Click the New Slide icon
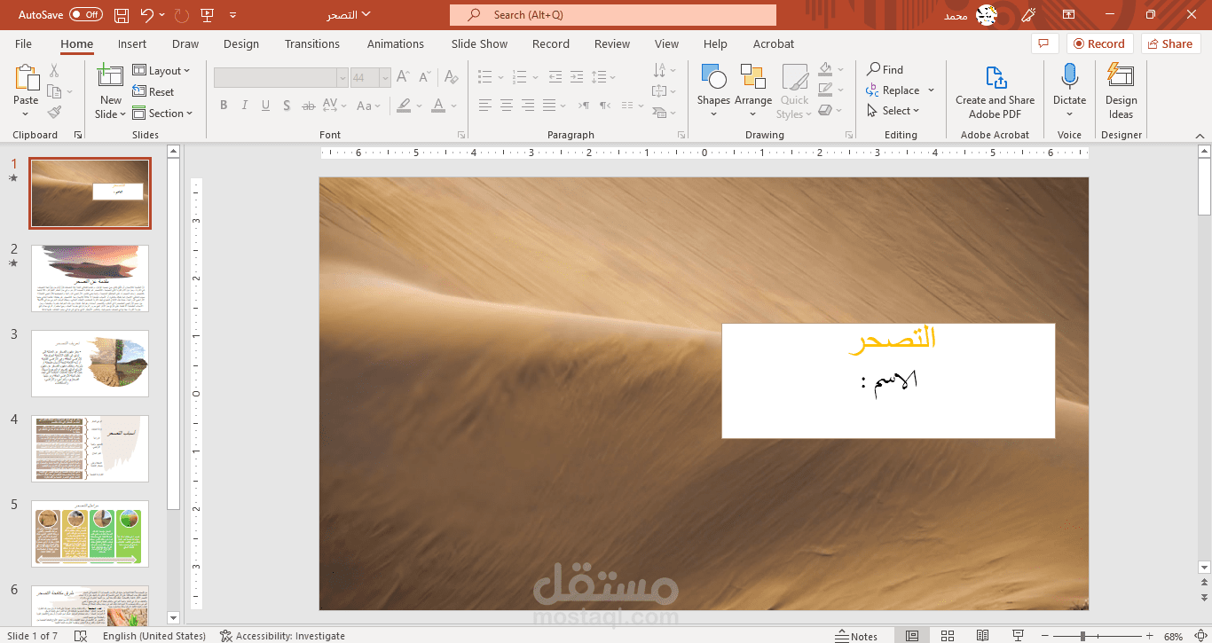Viewport: 1212px width, 643px height. click(110, 76)
